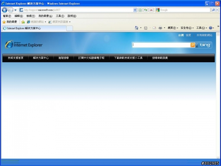The width and height of the screenshot is (221, 166).
Task: Open the 工具(O) command bar menu
Action: (x=202, y=28)
